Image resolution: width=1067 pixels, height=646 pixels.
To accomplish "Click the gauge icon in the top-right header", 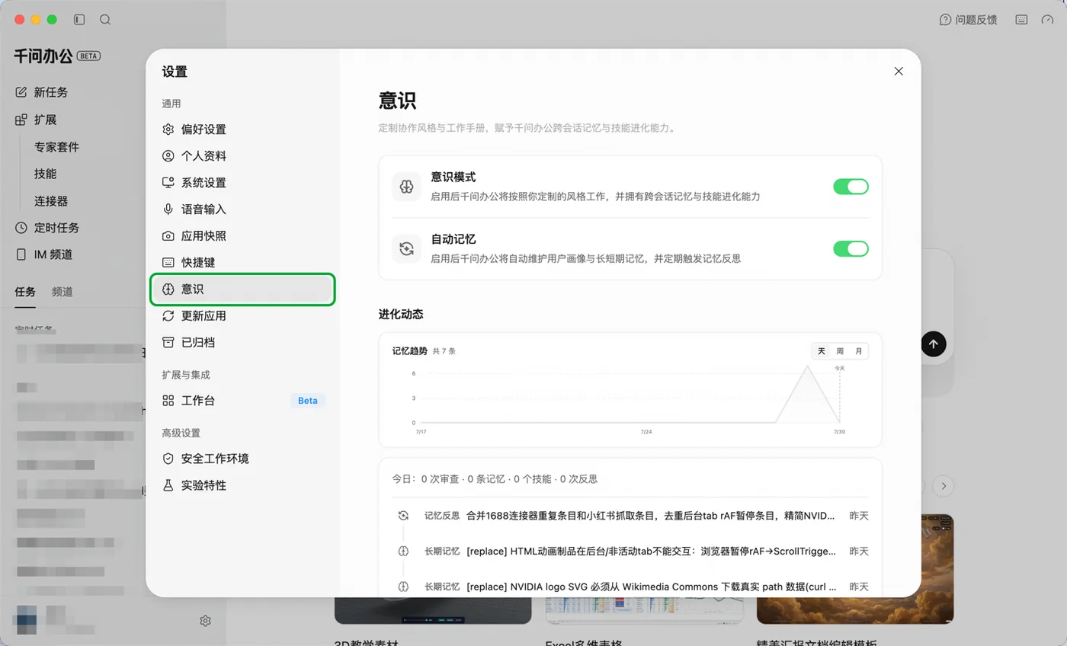I will (1047, 20).
